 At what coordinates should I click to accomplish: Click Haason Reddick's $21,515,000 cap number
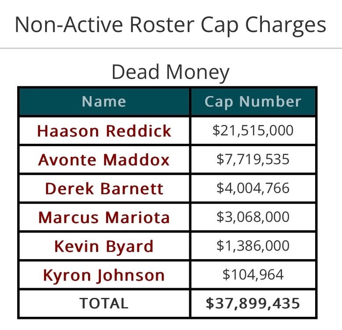point(253,131)
